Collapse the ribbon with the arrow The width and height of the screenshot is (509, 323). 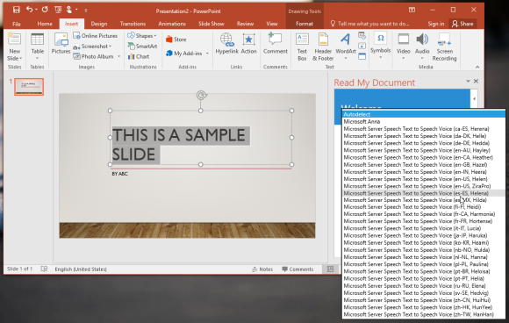click(x=477, y=68)
